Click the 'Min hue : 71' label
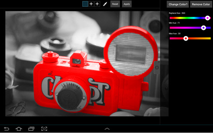This screenshot has height=133, width=213. point(174,23)
